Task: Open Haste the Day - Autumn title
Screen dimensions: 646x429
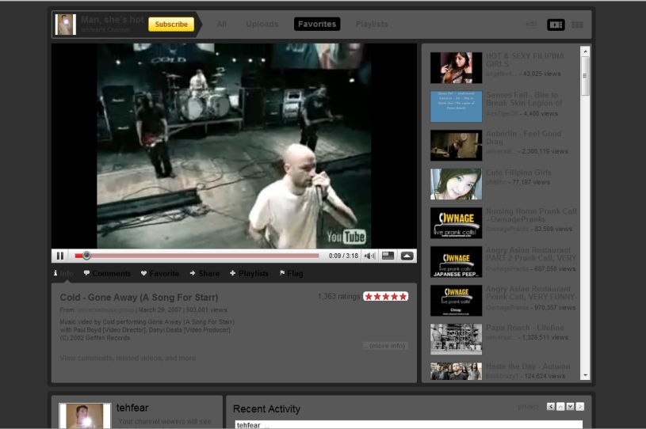Action: [528, 366]
